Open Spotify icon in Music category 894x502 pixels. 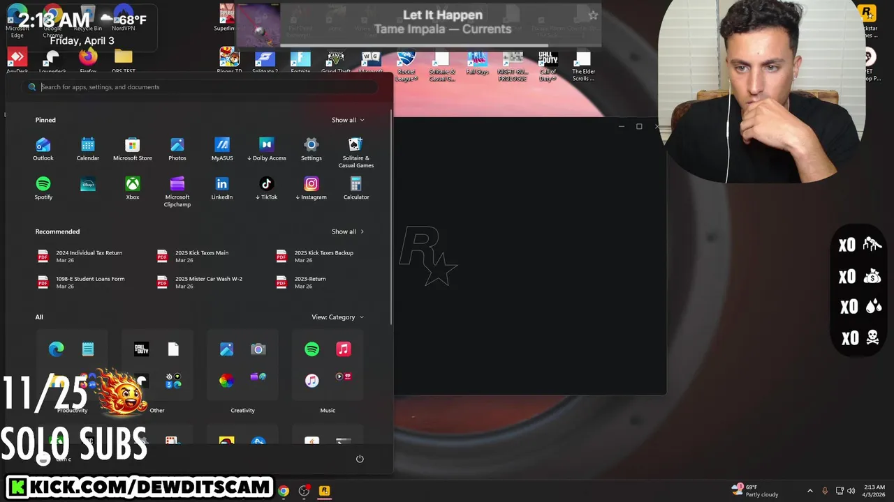tap(312, 349)
